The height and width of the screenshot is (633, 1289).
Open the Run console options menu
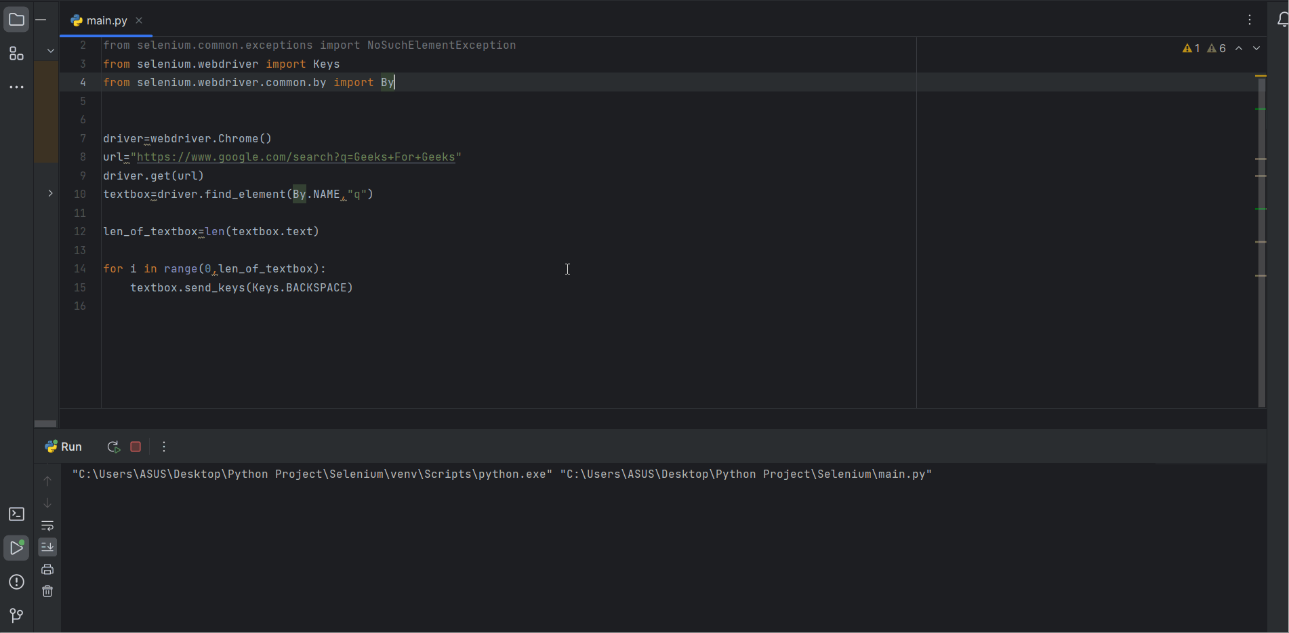[163, 447]
